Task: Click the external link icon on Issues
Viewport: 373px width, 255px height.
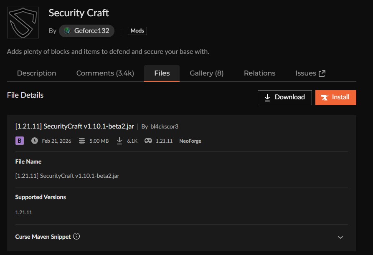Action: point(321,73)
